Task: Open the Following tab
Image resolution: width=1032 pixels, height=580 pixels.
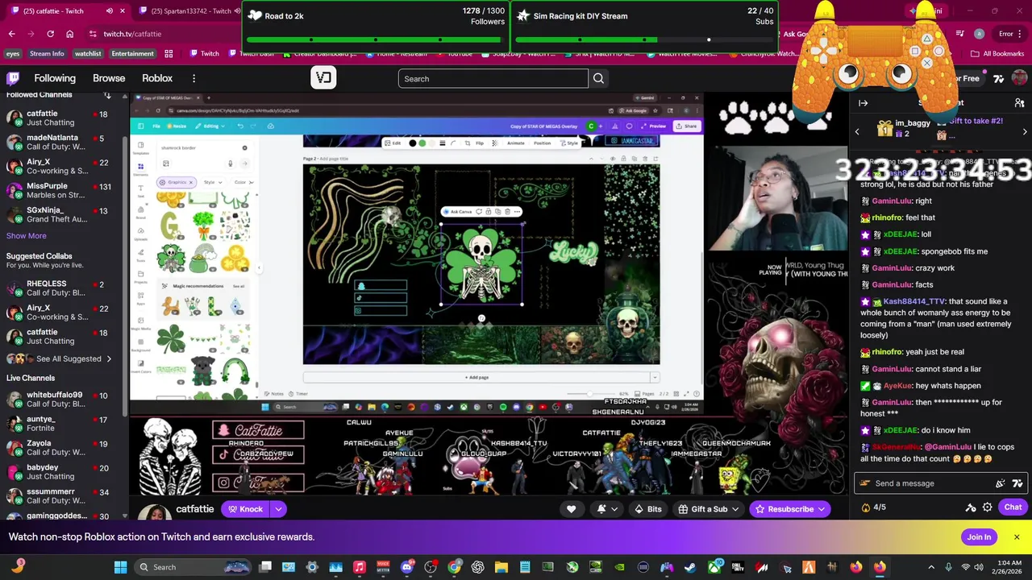Action: pyautogui.click(x=55, y=78)
